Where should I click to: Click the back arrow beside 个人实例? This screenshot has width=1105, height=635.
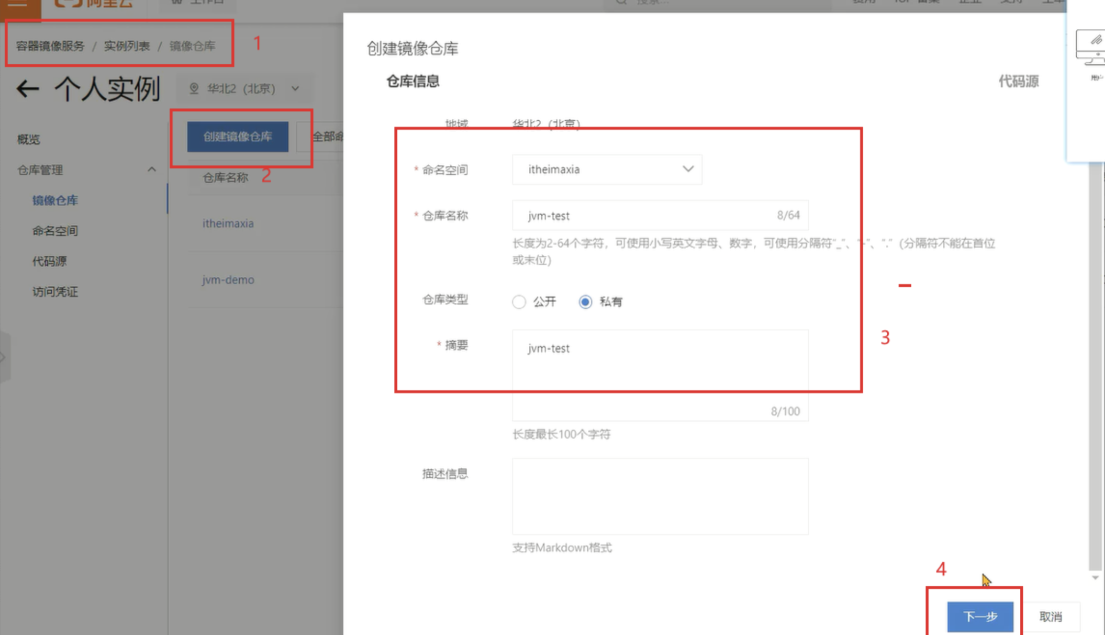[28, 89]
